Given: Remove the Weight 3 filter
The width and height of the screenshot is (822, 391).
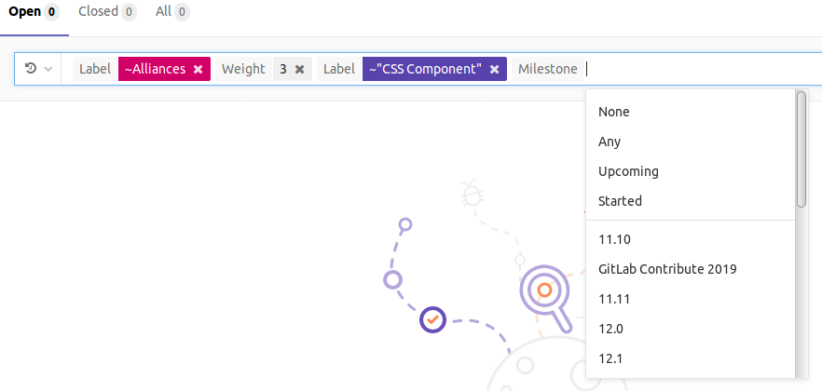Looking at the screenshot, I should coord(299,69).
